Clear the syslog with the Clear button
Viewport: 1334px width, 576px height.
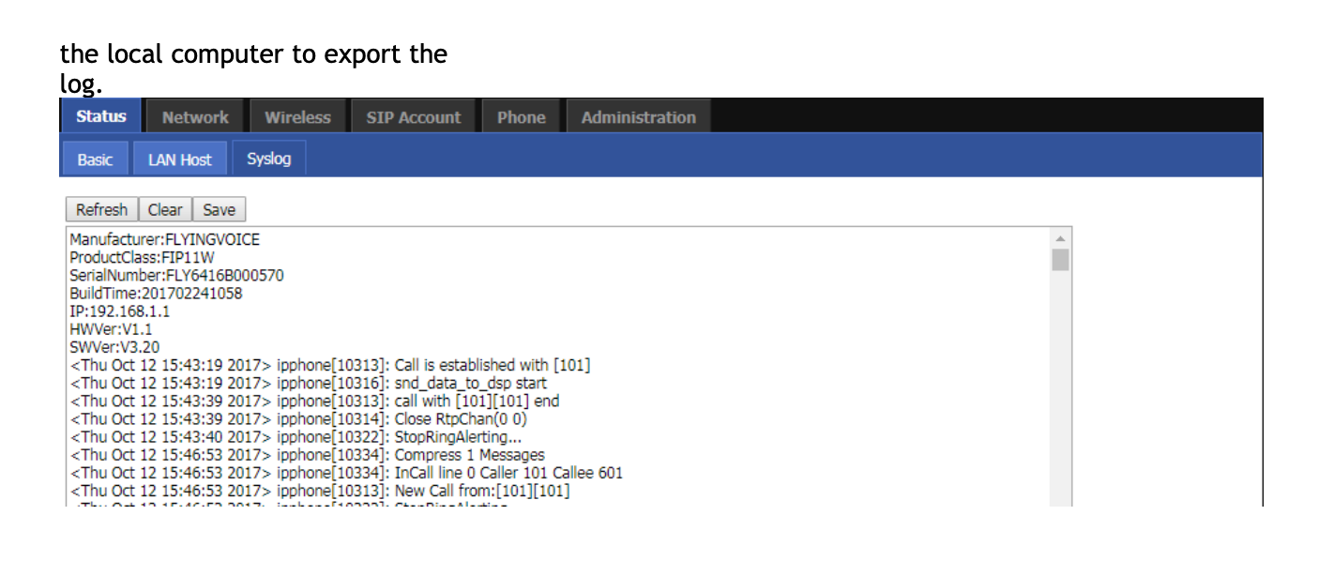click(x=165, y=209)
